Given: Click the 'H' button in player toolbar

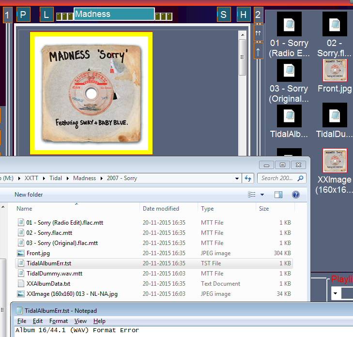Looking at the screenshot, I should [244, 15].
